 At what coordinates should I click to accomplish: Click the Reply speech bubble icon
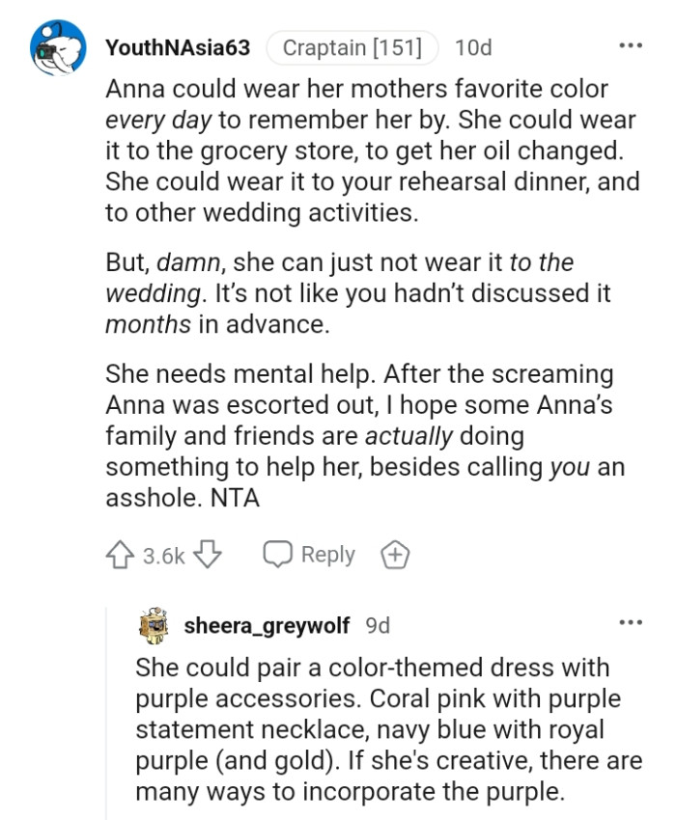click(280, 554)
